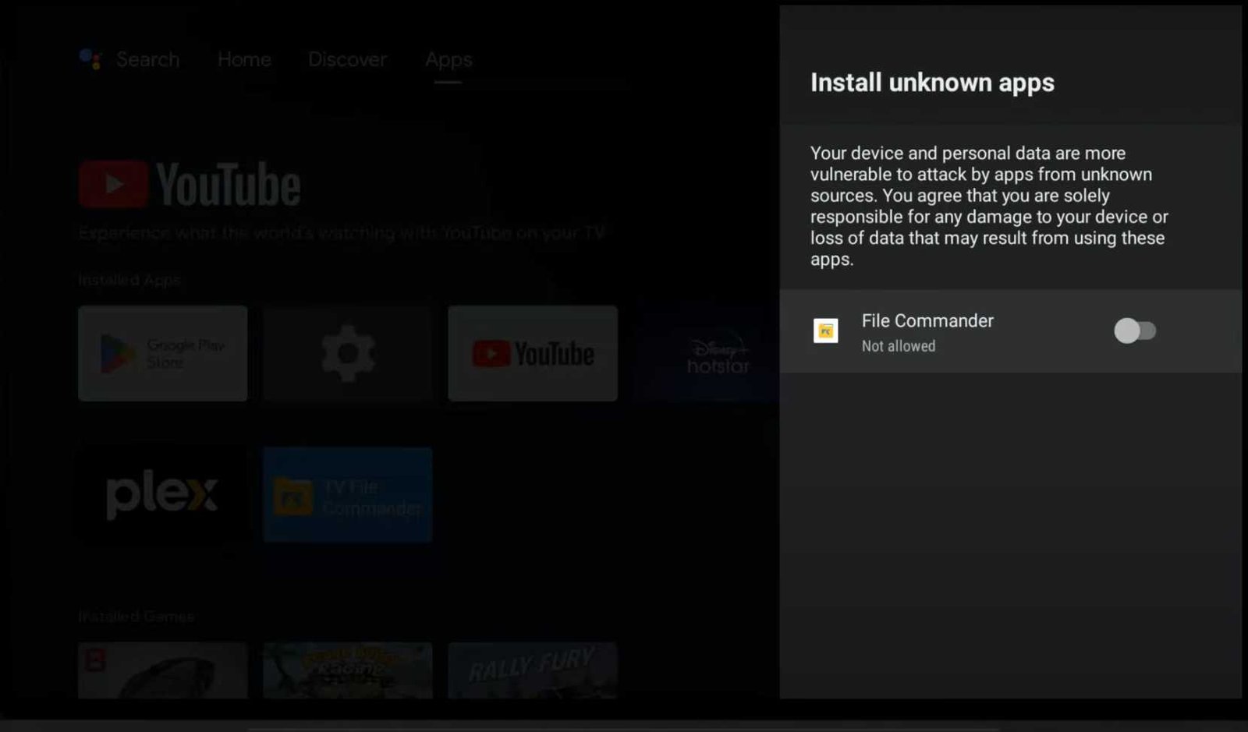Click the Google Assistant icon

[90, 59]
